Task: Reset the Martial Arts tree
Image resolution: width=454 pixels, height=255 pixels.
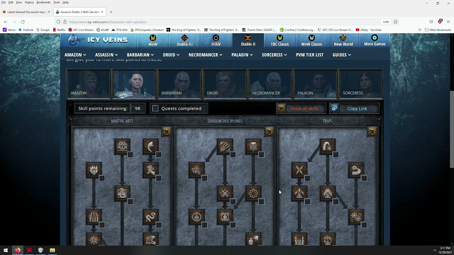Action: [x=167, y=132]
